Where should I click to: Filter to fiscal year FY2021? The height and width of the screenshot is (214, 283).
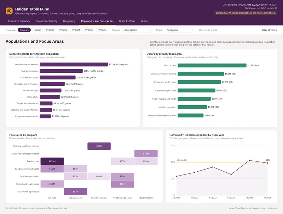click(x=37, y=30)
